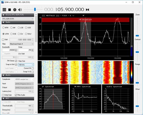Click the left panel scroll down arrow
Viewport: 143px width, 115px height.
(x=36, y=112)
